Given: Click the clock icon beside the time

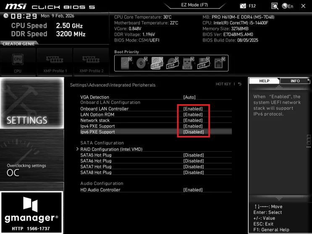Looking at the screenshot, I should coord(6,16).
